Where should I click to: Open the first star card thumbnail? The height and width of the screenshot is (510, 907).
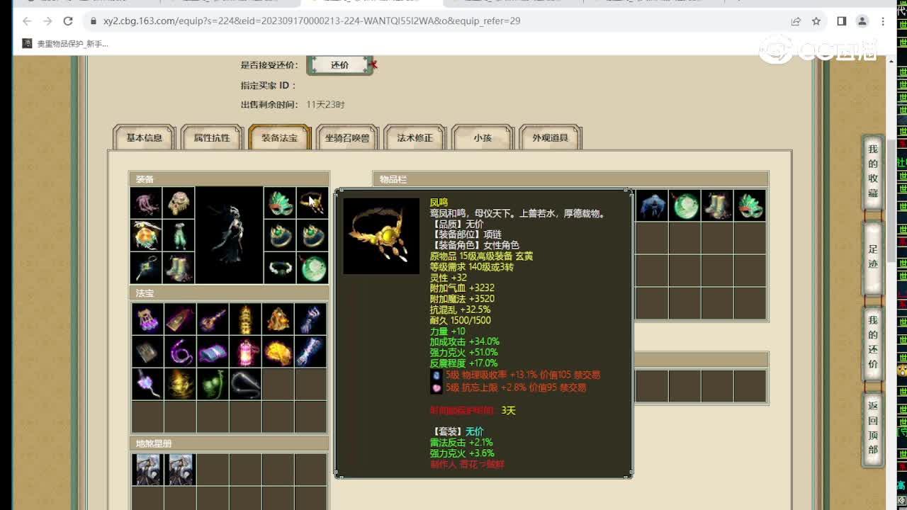click(147, 470)
